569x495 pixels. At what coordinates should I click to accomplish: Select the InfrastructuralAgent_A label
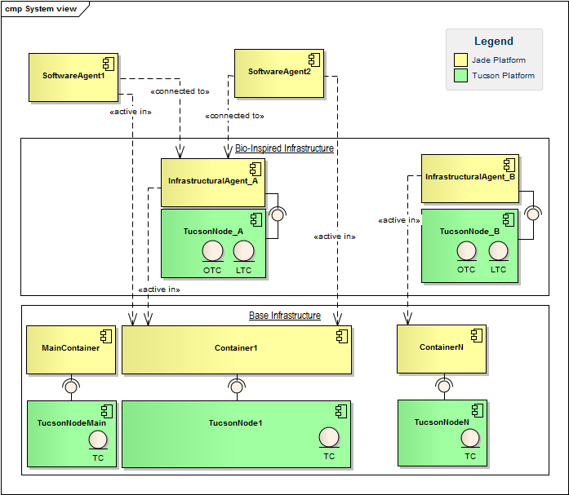click(x=213, y=181)
